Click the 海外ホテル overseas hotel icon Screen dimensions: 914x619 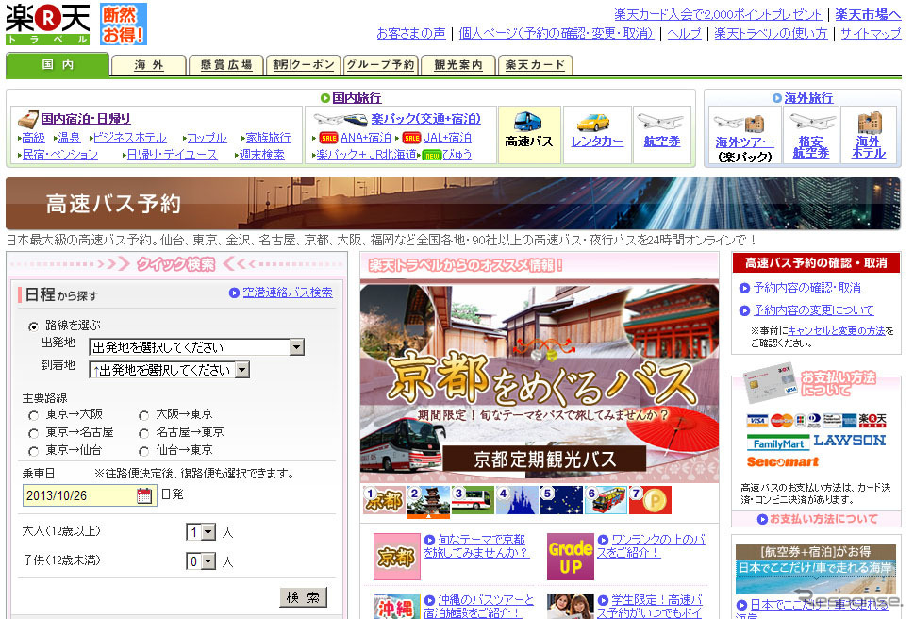(869, 134)
